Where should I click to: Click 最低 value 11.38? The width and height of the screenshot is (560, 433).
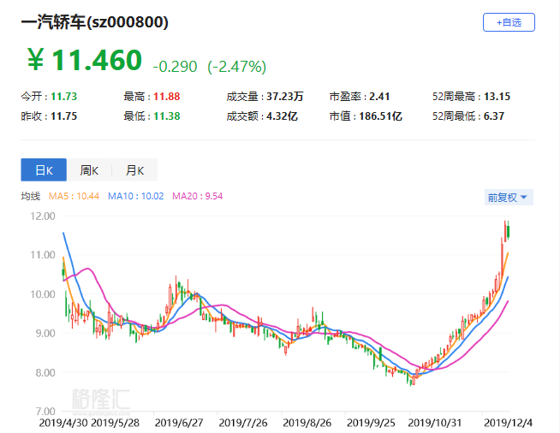coord(166,116)
